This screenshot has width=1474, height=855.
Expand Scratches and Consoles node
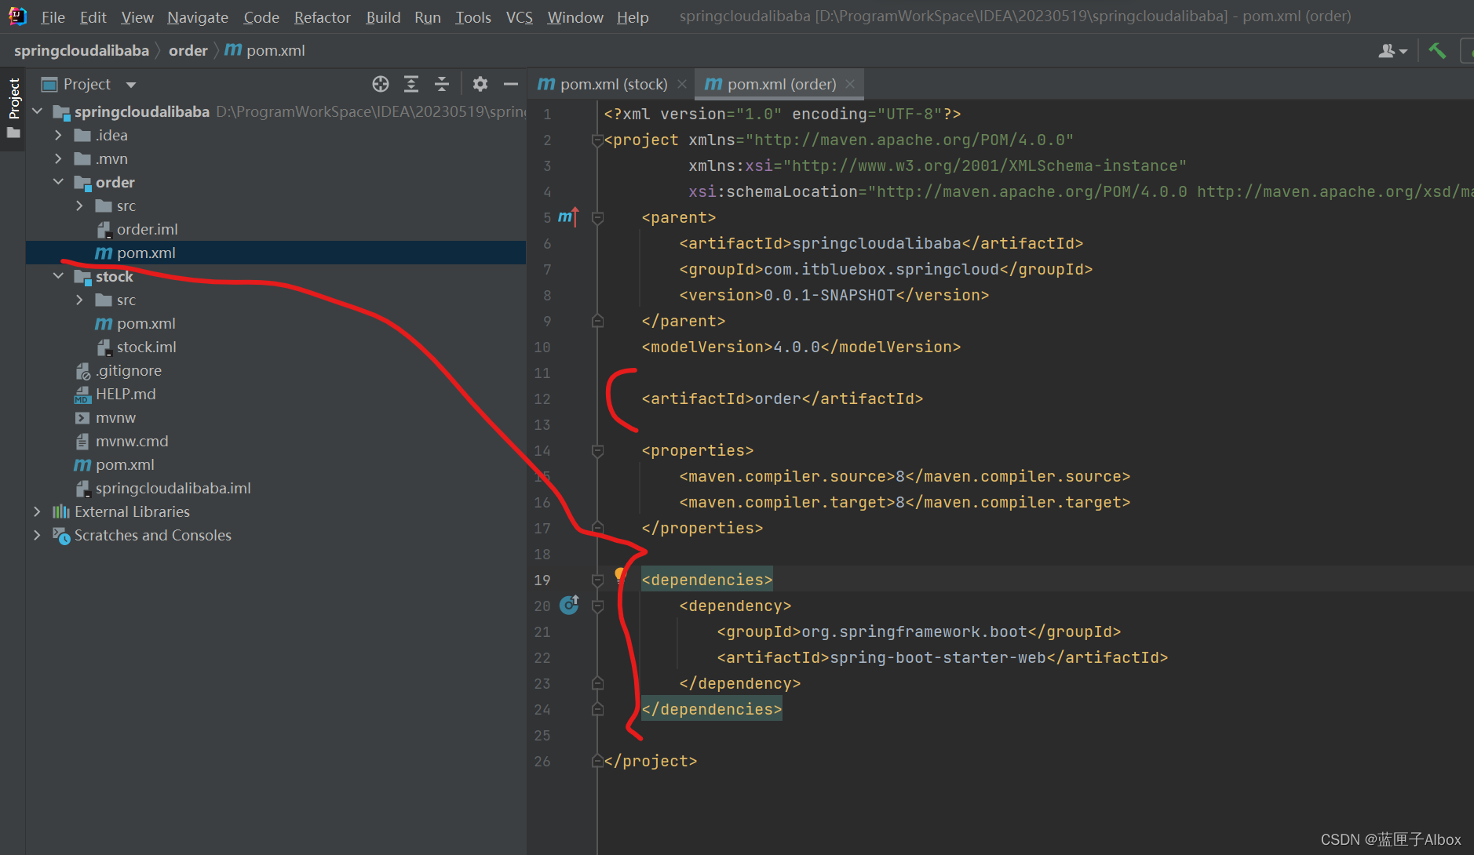[x=37, y=535]
